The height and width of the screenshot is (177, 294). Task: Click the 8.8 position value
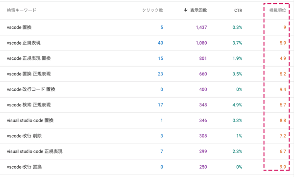pos(283,120)
